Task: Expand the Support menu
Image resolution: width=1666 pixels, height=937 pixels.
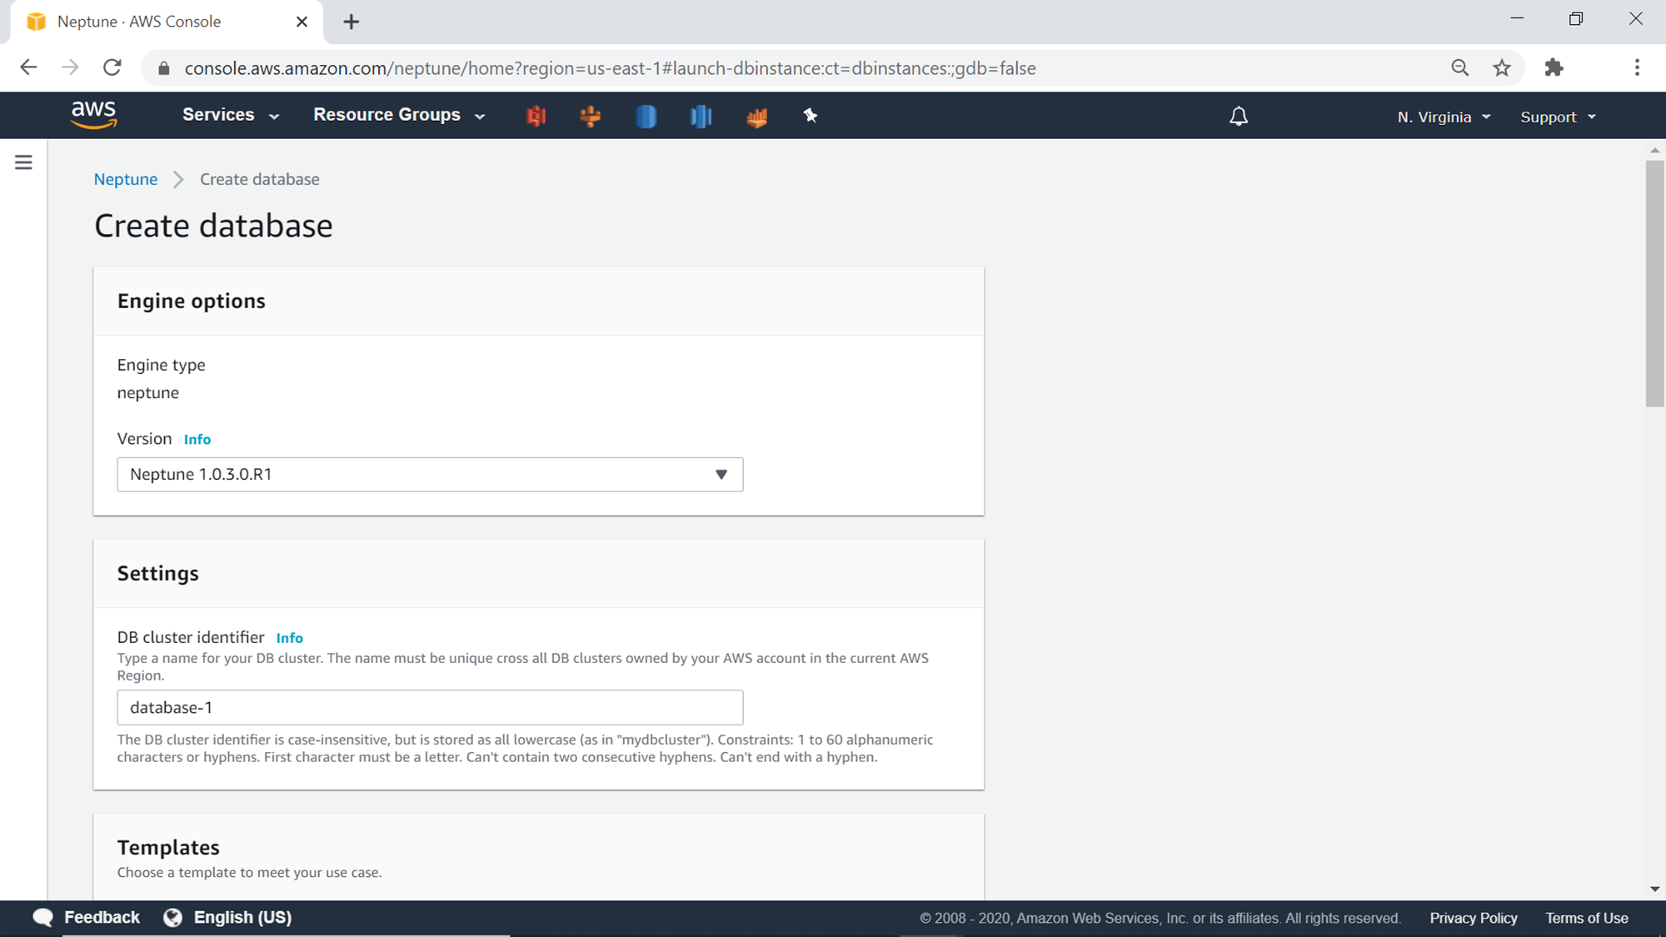Action: (1558, 117)
